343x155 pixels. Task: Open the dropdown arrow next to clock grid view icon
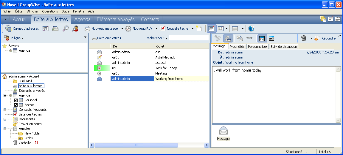tap(226, 29)
